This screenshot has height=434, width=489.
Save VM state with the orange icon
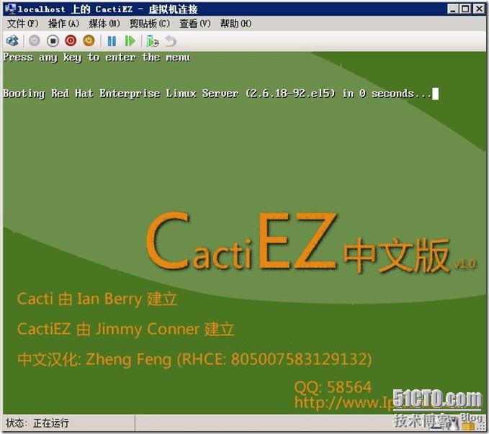89,41
